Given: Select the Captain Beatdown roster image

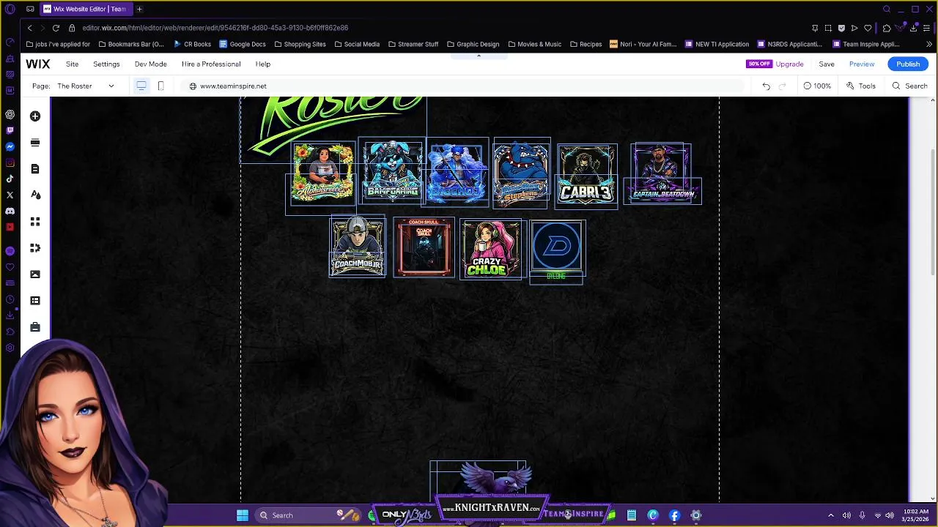Looking at the screenshot, I should (662, 173).
